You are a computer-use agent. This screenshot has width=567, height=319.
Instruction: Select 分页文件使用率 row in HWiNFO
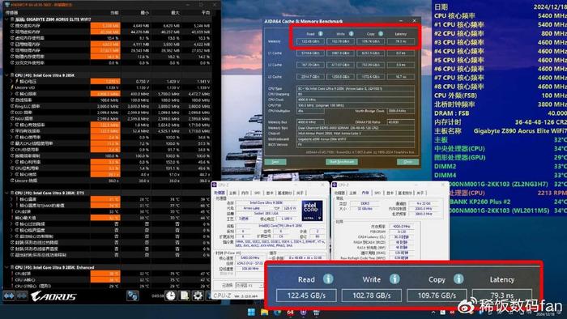click(108, 63)
